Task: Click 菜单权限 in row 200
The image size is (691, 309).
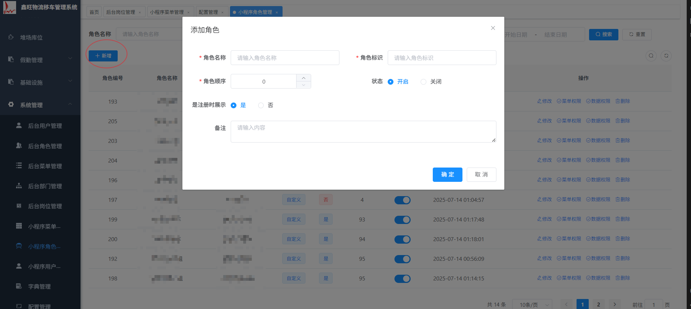Action: tap(569, 239)
